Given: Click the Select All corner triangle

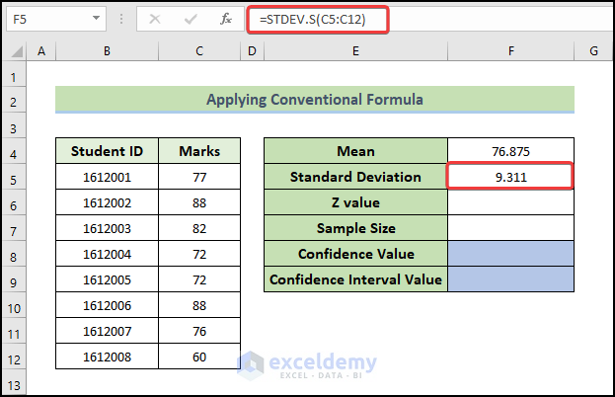Looking at the screenshot, I should (17, 51).
